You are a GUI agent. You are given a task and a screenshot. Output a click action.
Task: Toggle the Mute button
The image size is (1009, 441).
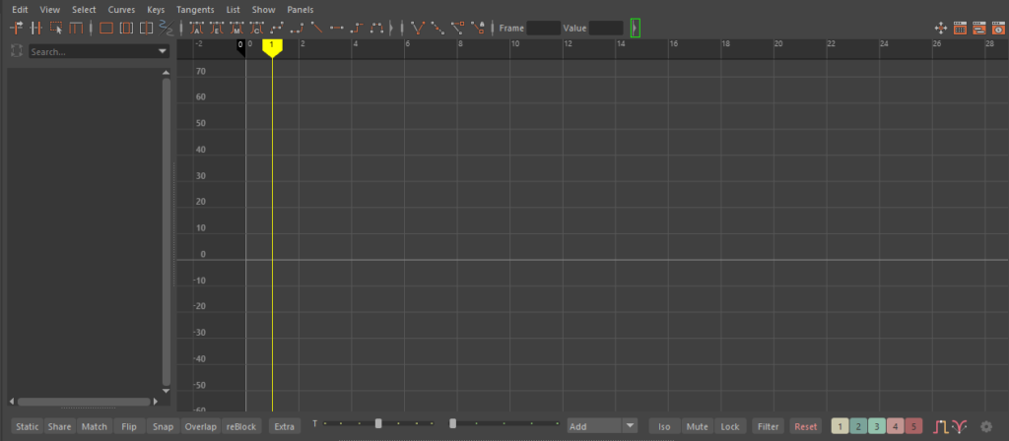click(x=698, y=426)
